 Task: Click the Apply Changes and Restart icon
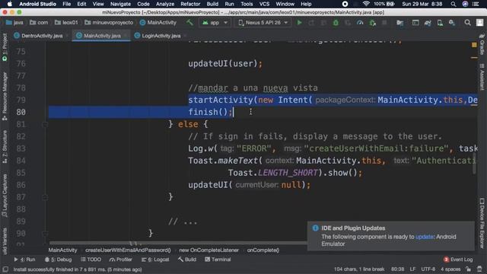pos(311,23)
